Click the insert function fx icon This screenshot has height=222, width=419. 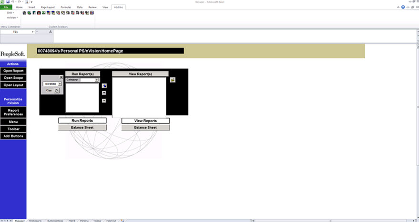coord(51,32)
